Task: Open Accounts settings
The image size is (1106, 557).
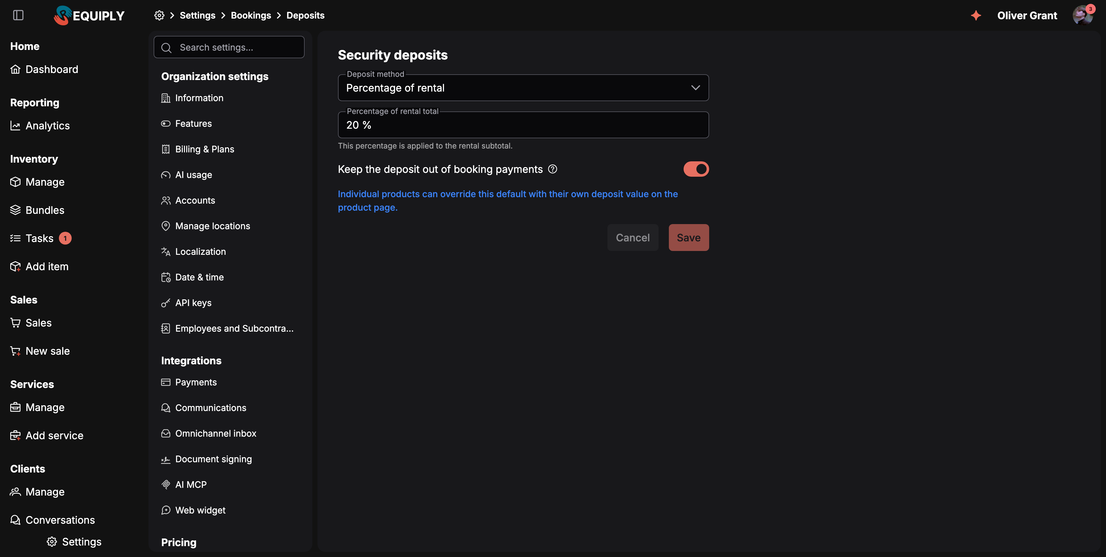Action: pyautogui.click(x=188, y=200)
